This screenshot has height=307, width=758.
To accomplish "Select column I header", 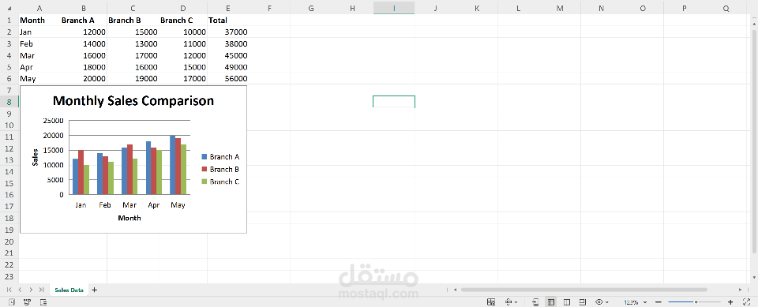I will coord(394,8).
